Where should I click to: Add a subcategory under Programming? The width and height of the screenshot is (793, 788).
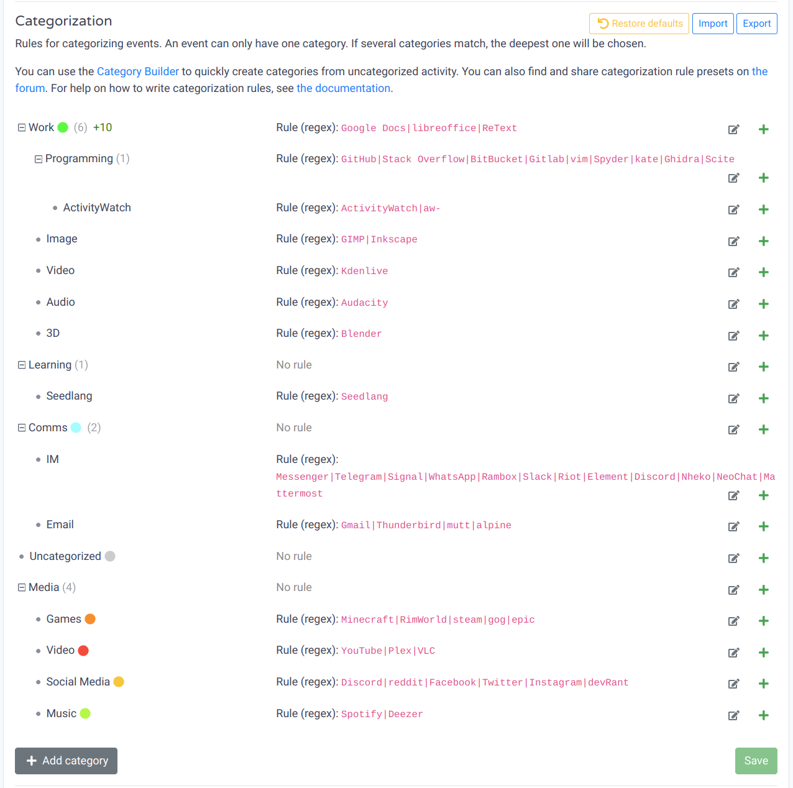pyautogui.click(x=764, y=178)
